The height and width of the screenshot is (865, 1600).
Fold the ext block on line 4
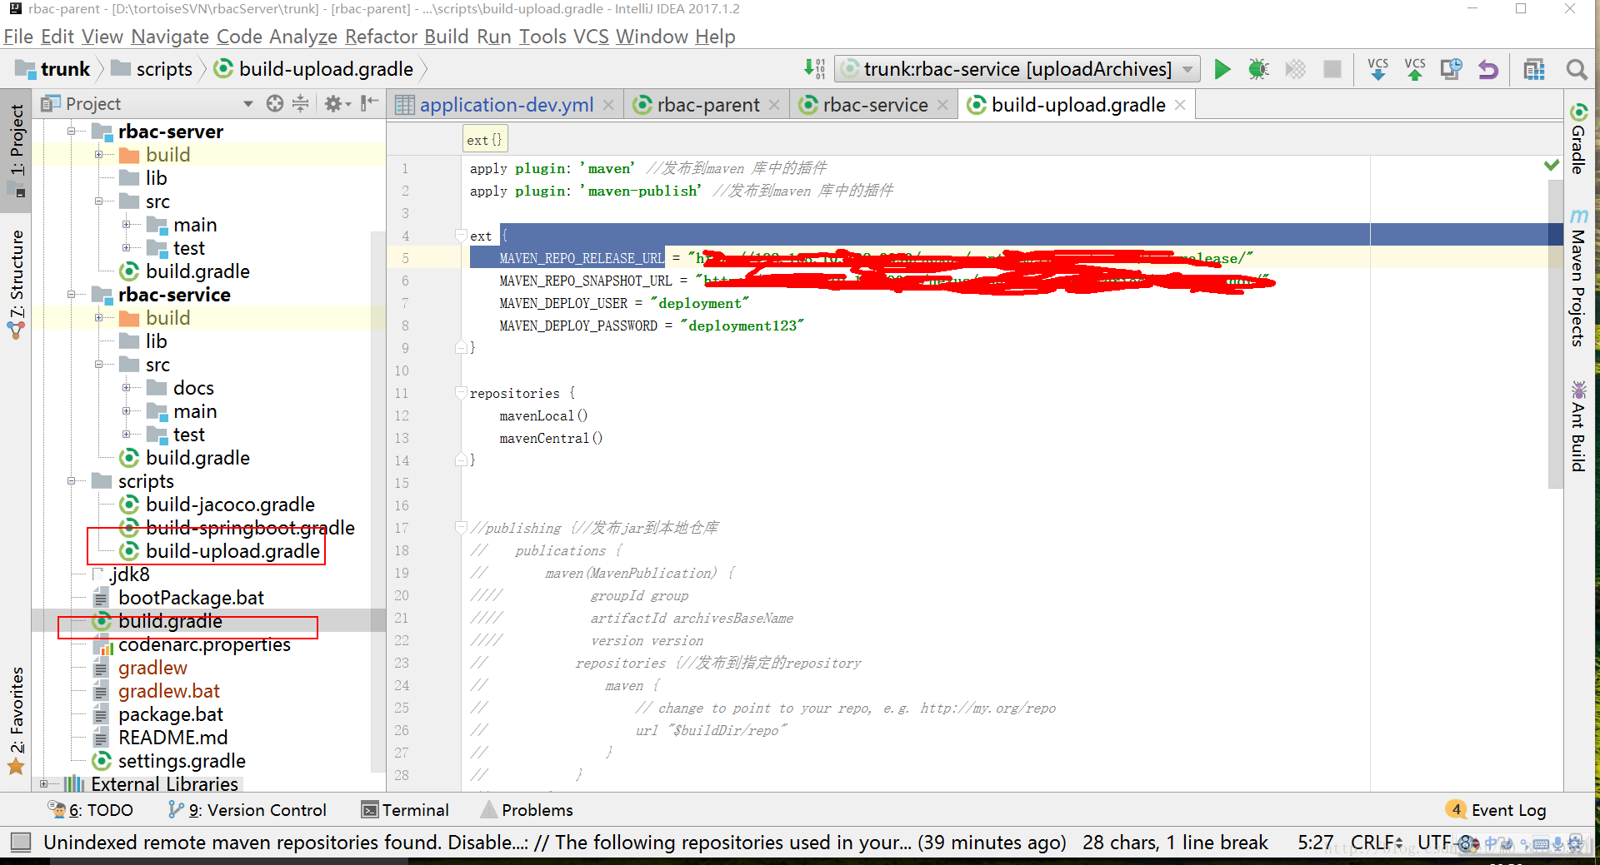pos(462,236)
